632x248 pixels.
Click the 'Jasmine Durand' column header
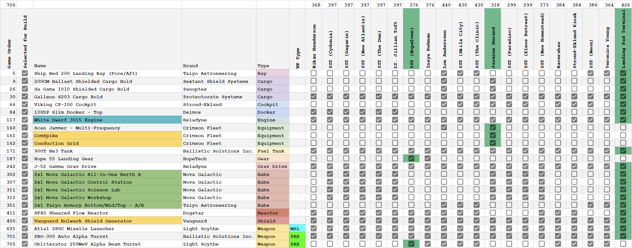pos(493,39)
